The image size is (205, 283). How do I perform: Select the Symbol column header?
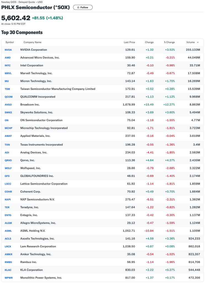tap(10, 42)
